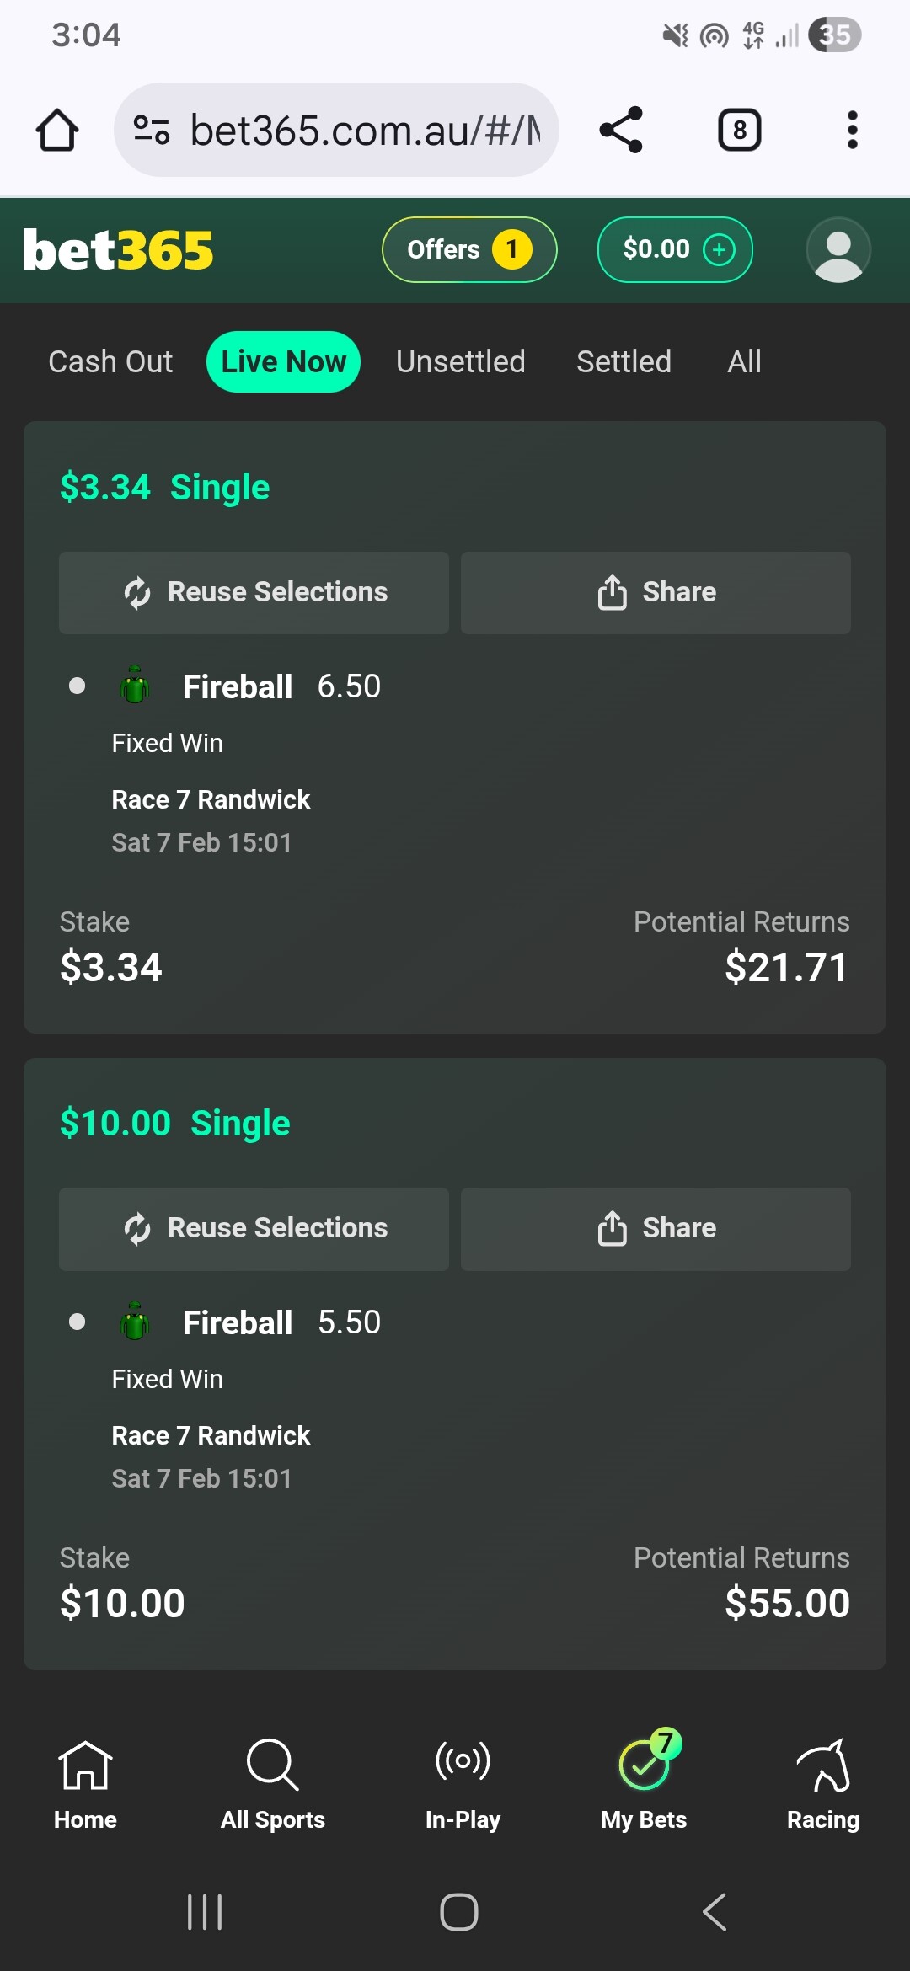The image size is (910, 1971).
Task: Tap the browser share icon
Action: [x=621, y=131]
